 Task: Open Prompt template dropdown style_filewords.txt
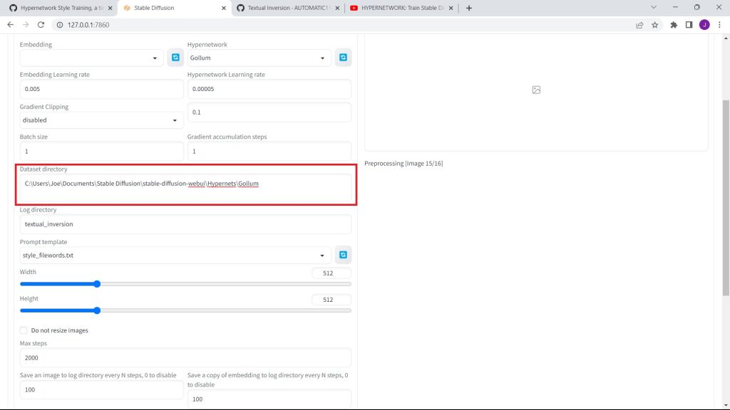point(175,255)
